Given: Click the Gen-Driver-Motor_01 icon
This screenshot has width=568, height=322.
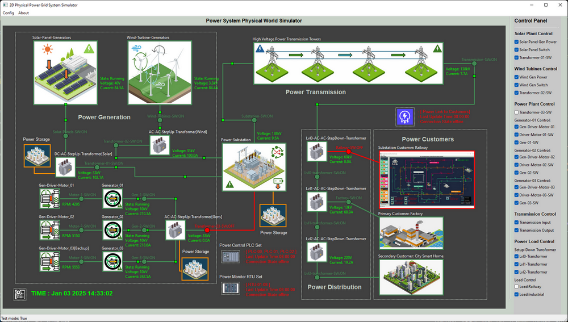Looking at the screenshot, I should 50,199.
